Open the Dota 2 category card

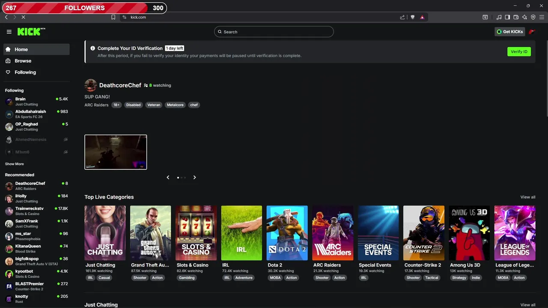(x=287, y=233)
